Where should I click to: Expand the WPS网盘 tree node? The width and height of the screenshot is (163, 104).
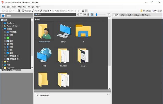(5, 32)
